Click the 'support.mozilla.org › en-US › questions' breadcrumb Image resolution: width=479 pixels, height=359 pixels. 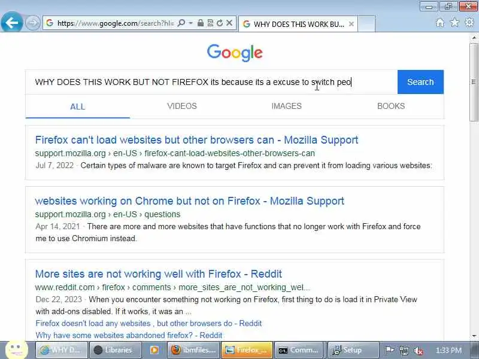pos(108,214)
